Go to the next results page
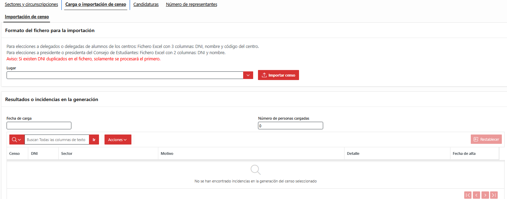The height and width of the screenshot is (199, 507). click(x=485, y=195)
